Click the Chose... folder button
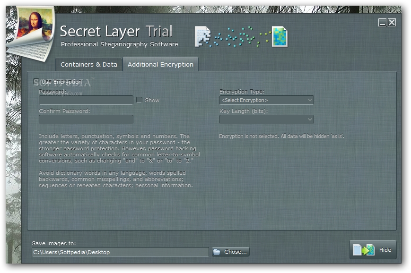Screen dimensions: 411x273 pos(231,252)
